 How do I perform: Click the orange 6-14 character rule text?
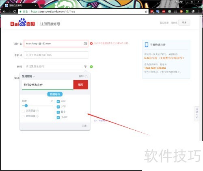pyautogui.click(x=164, y=58)
